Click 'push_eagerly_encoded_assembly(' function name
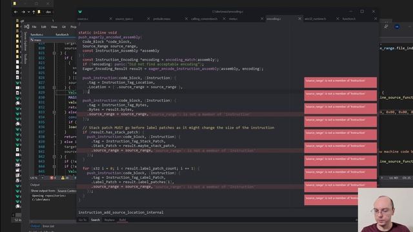Screen dimensions: 413x232 pyautogui.click(x=110, y=37)
